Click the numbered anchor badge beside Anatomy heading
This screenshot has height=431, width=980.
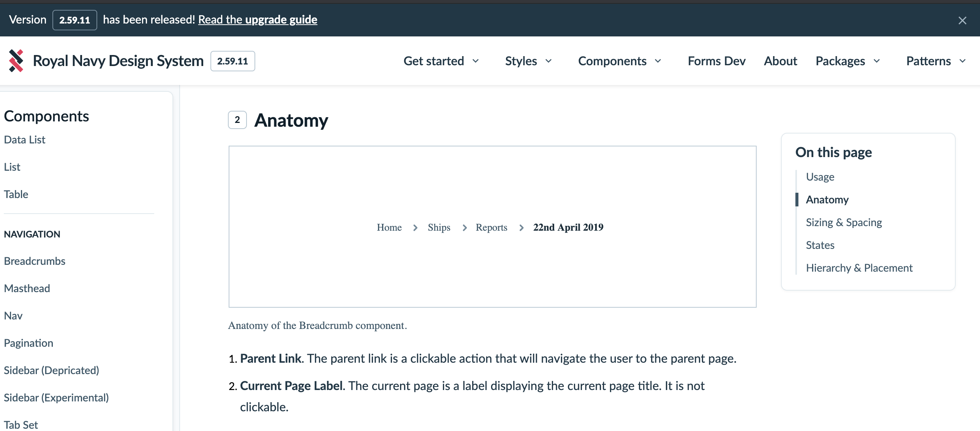point(237,120)
